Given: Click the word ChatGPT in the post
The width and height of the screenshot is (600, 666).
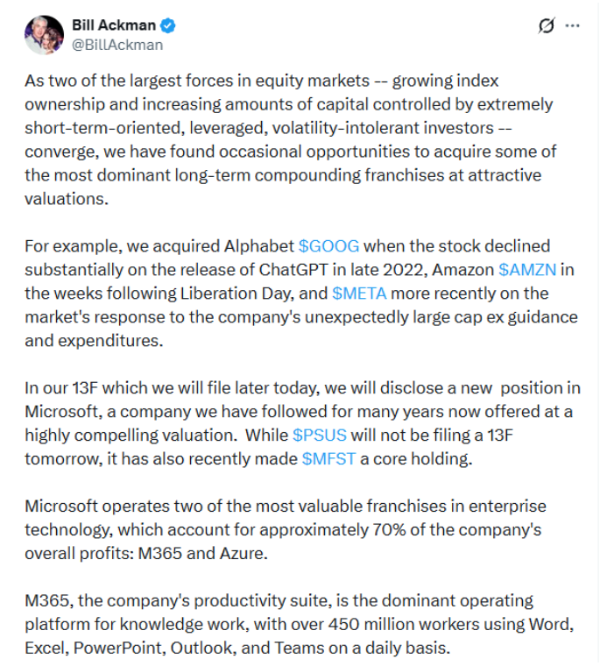Looking at the screenshot, I should 293,270.
